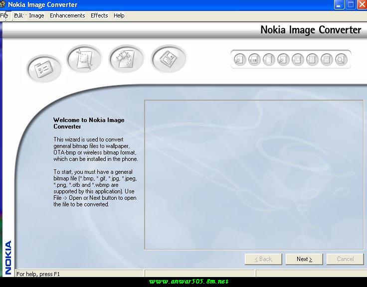Minimize the Nokia Image Converter window
This screenshot has width=367, height=287.
click(339, 4)
